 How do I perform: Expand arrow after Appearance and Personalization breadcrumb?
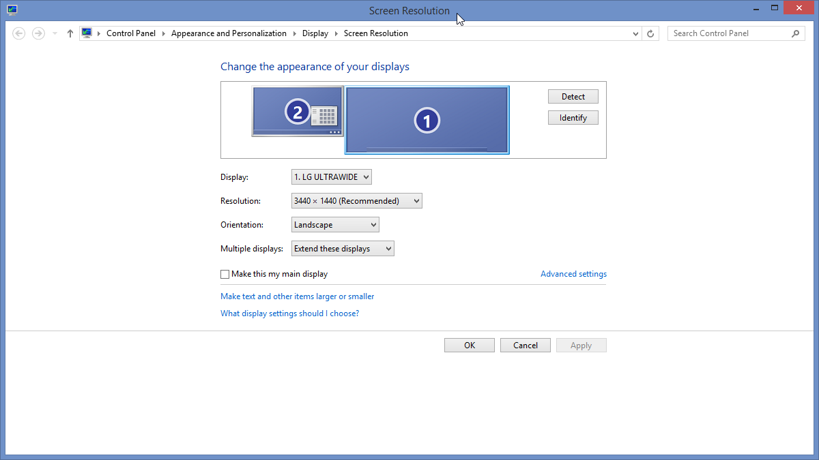pyautogui.click(x=295, y=33)
